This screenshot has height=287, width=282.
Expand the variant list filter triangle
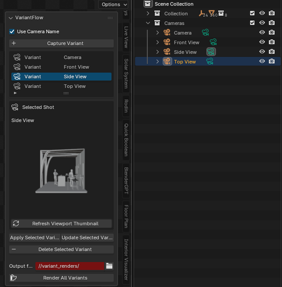pos(15,93)
